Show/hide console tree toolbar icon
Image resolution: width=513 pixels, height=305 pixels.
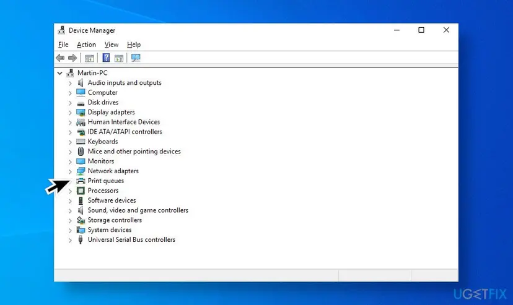coord(89,58)
